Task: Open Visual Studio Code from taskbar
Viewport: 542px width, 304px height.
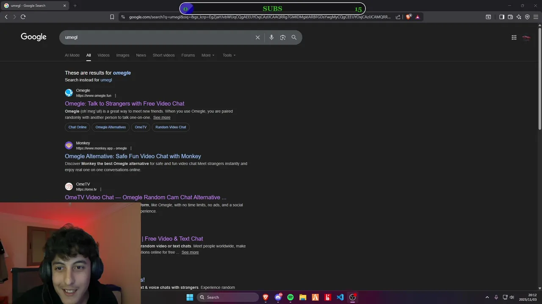Action: point(340,297)
